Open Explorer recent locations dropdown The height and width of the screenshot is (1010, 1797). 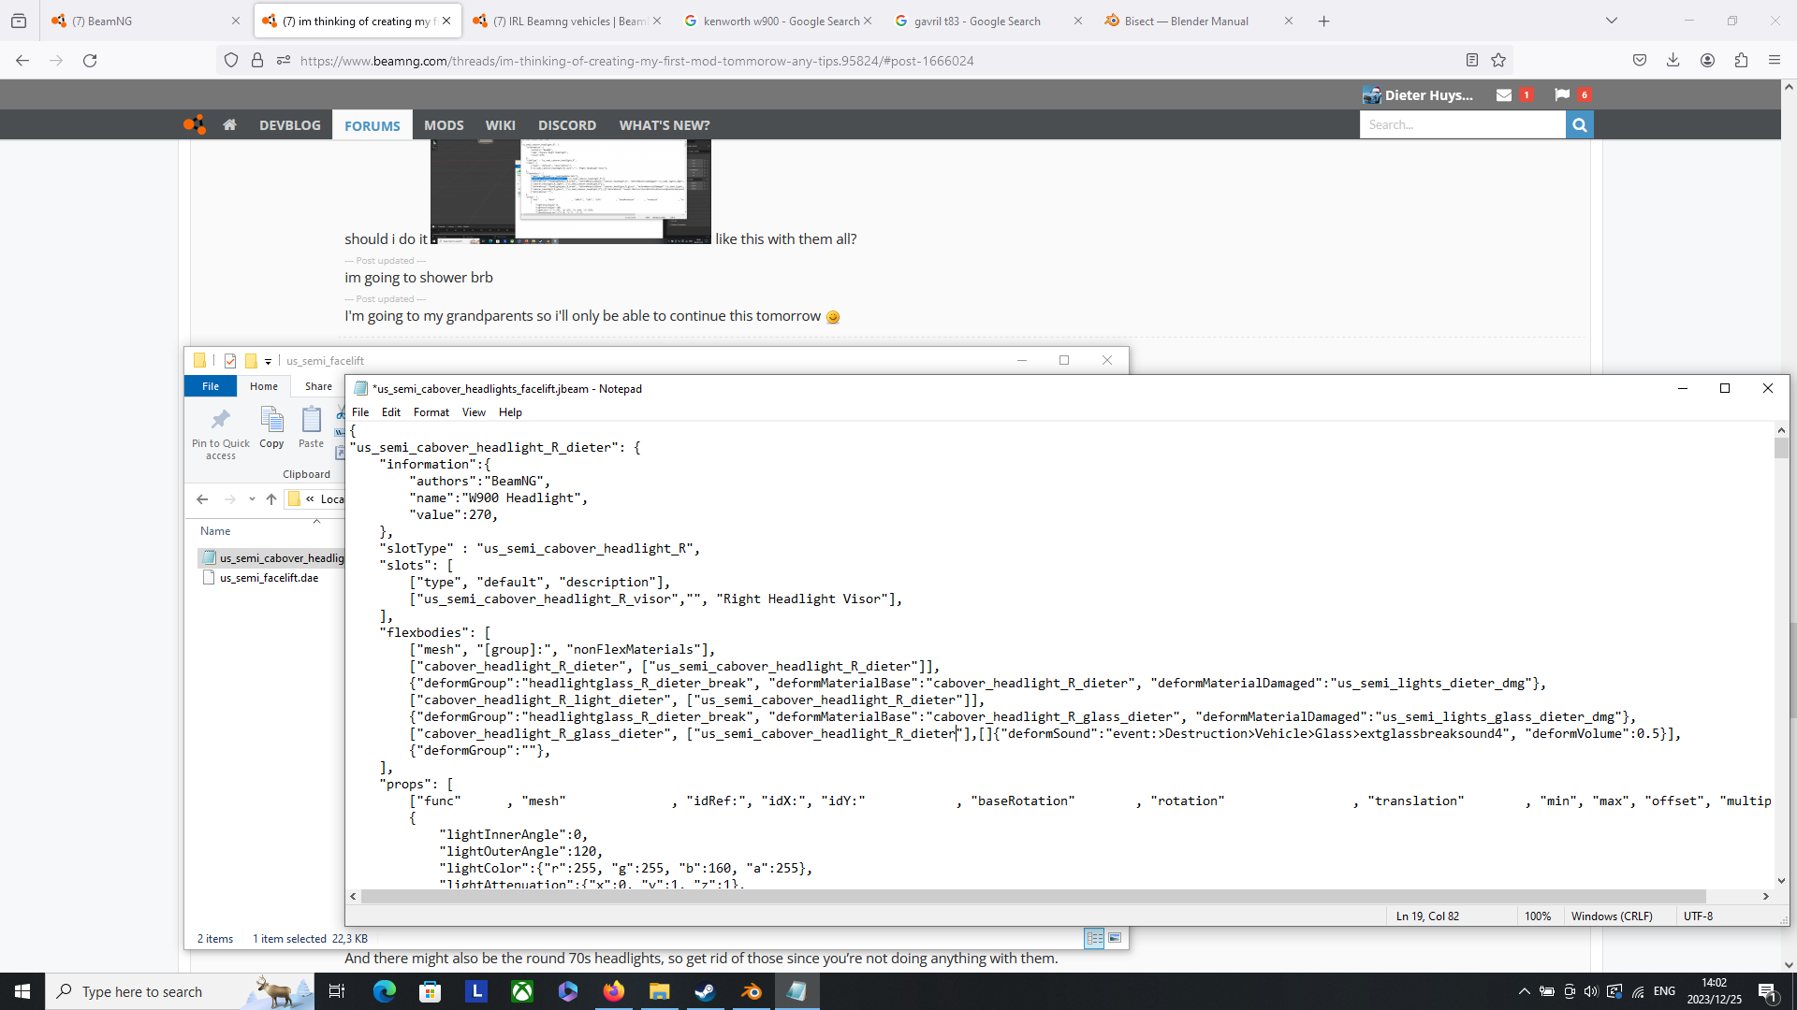point(252,499)
